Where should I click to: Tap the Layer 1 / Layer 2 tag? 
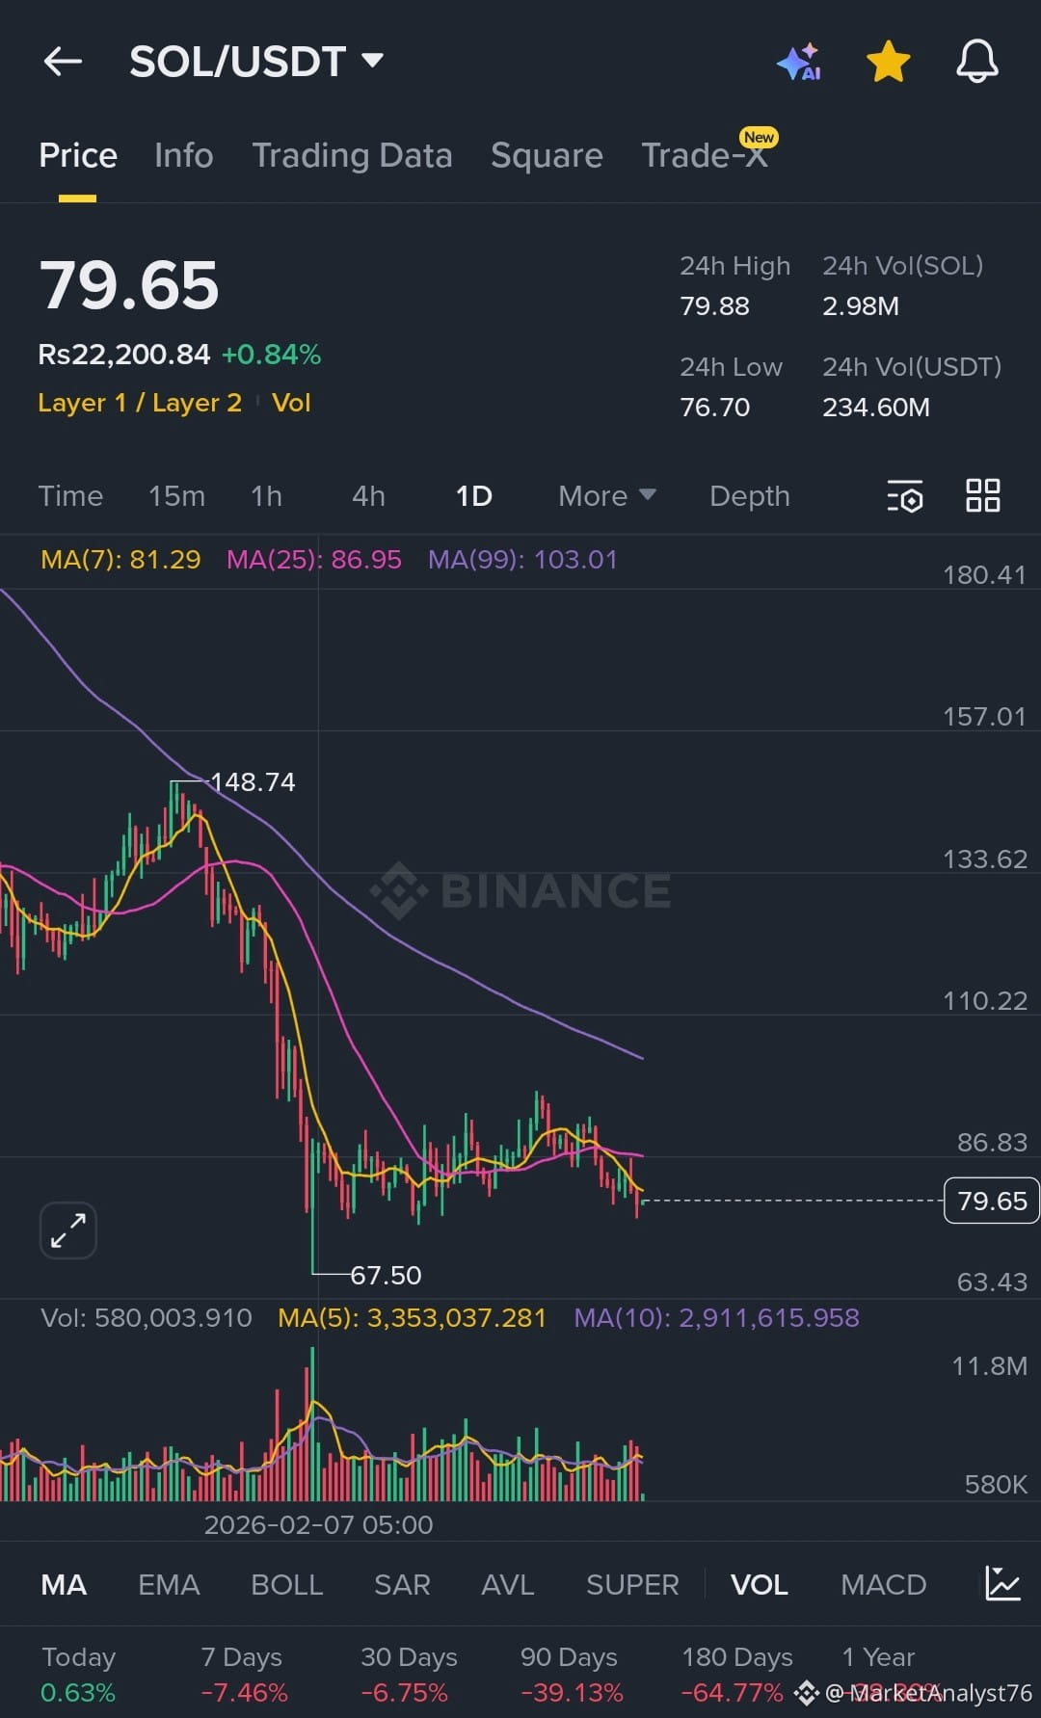pos(140,403)
